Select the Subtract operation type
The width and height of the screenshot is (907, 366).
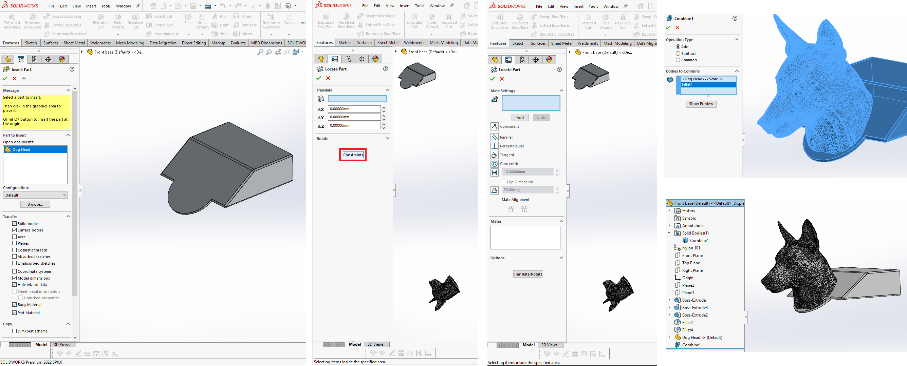click(678, 54)
